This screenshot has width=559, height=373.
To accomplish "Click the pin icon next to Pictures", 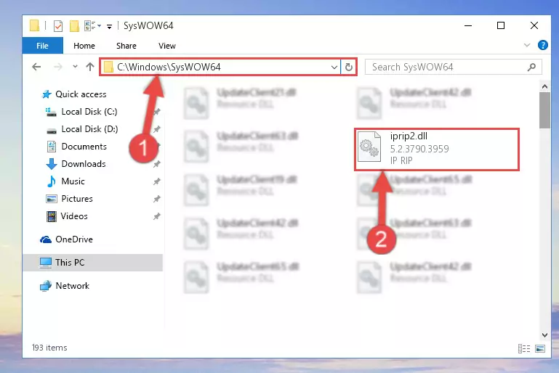I will (x=156, y=199).
